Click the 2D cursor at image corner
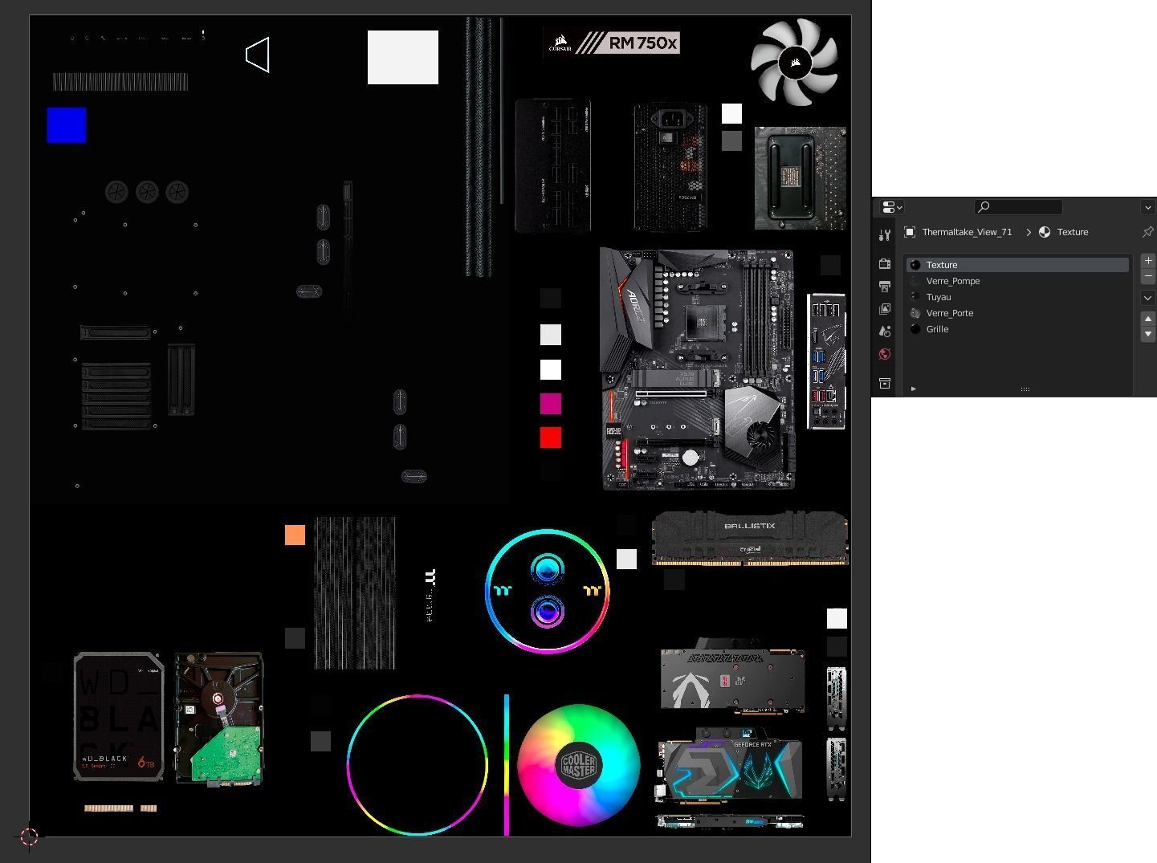The width and height of the screenshot is (1157, 863). (29, 837)
